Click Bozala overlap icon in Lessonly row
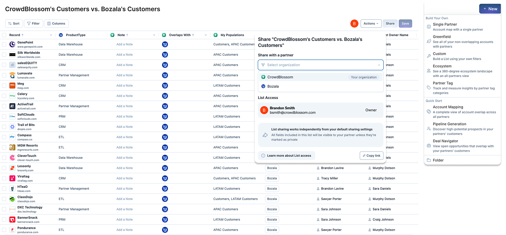Screen dimensions: 506x235 coord(165,168)
